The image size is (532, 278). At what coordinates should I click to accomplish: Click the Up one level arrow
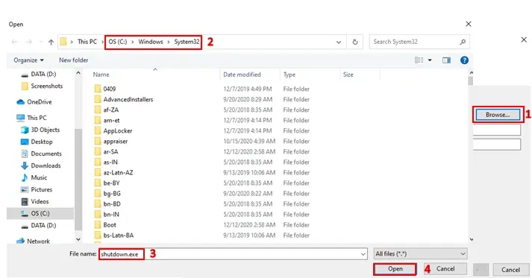(x=51, y=42)
